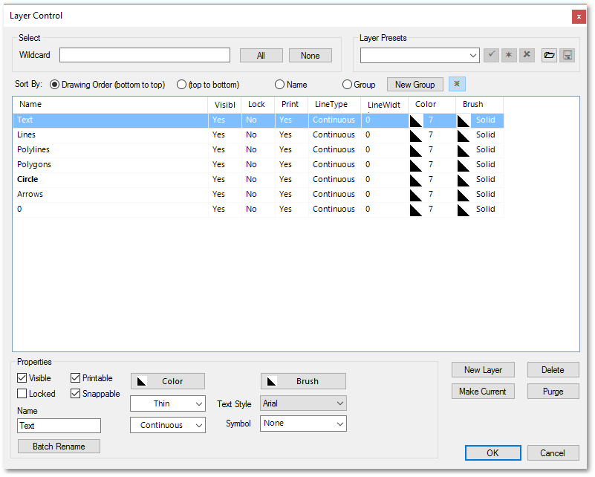
Task: Click the color swatch in the Text row
Action: (x=416, y=120)
